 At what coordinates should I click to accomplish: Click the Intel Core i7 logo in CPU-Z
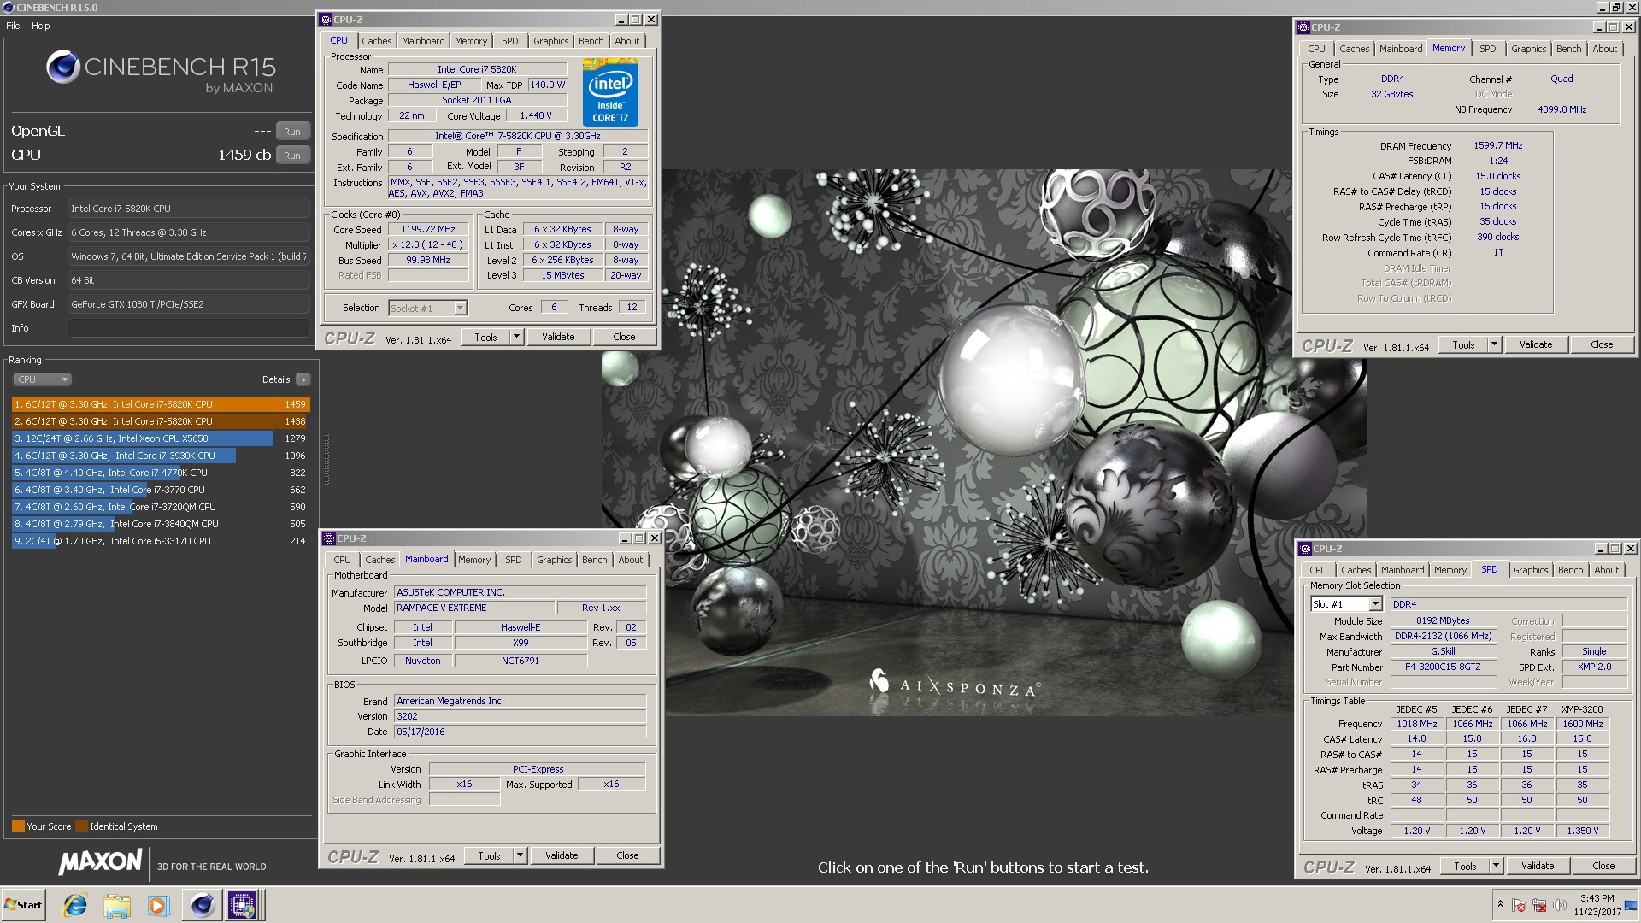click(x=610, y=92)
